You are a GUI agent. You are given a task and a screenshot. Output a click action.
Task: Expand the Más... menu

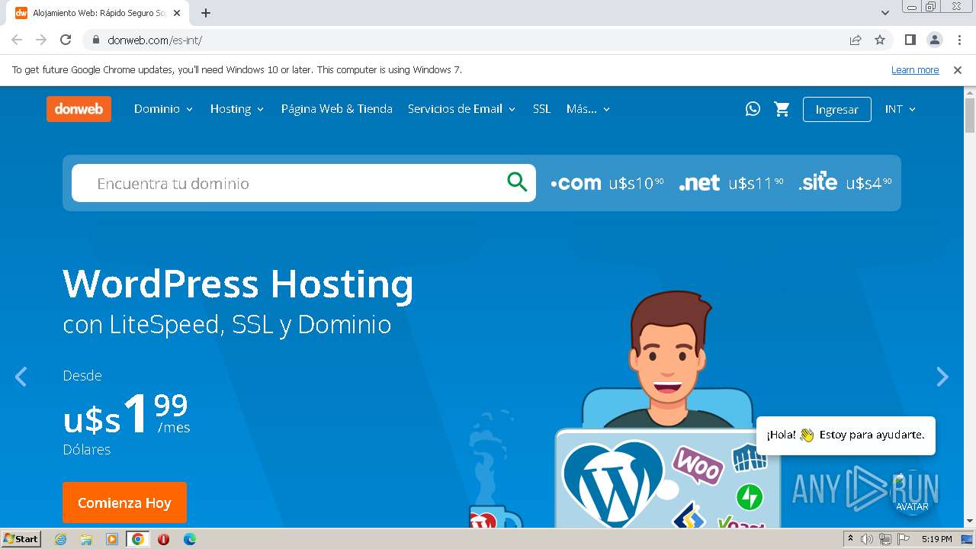tap(588, 109)
